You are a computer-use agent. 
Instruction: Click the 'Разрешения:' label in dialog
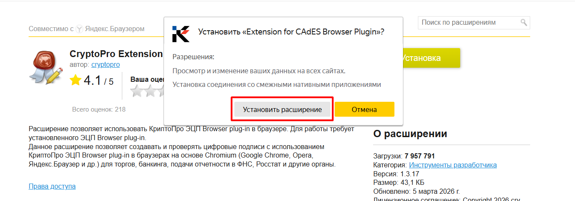(x=193, y=57)
